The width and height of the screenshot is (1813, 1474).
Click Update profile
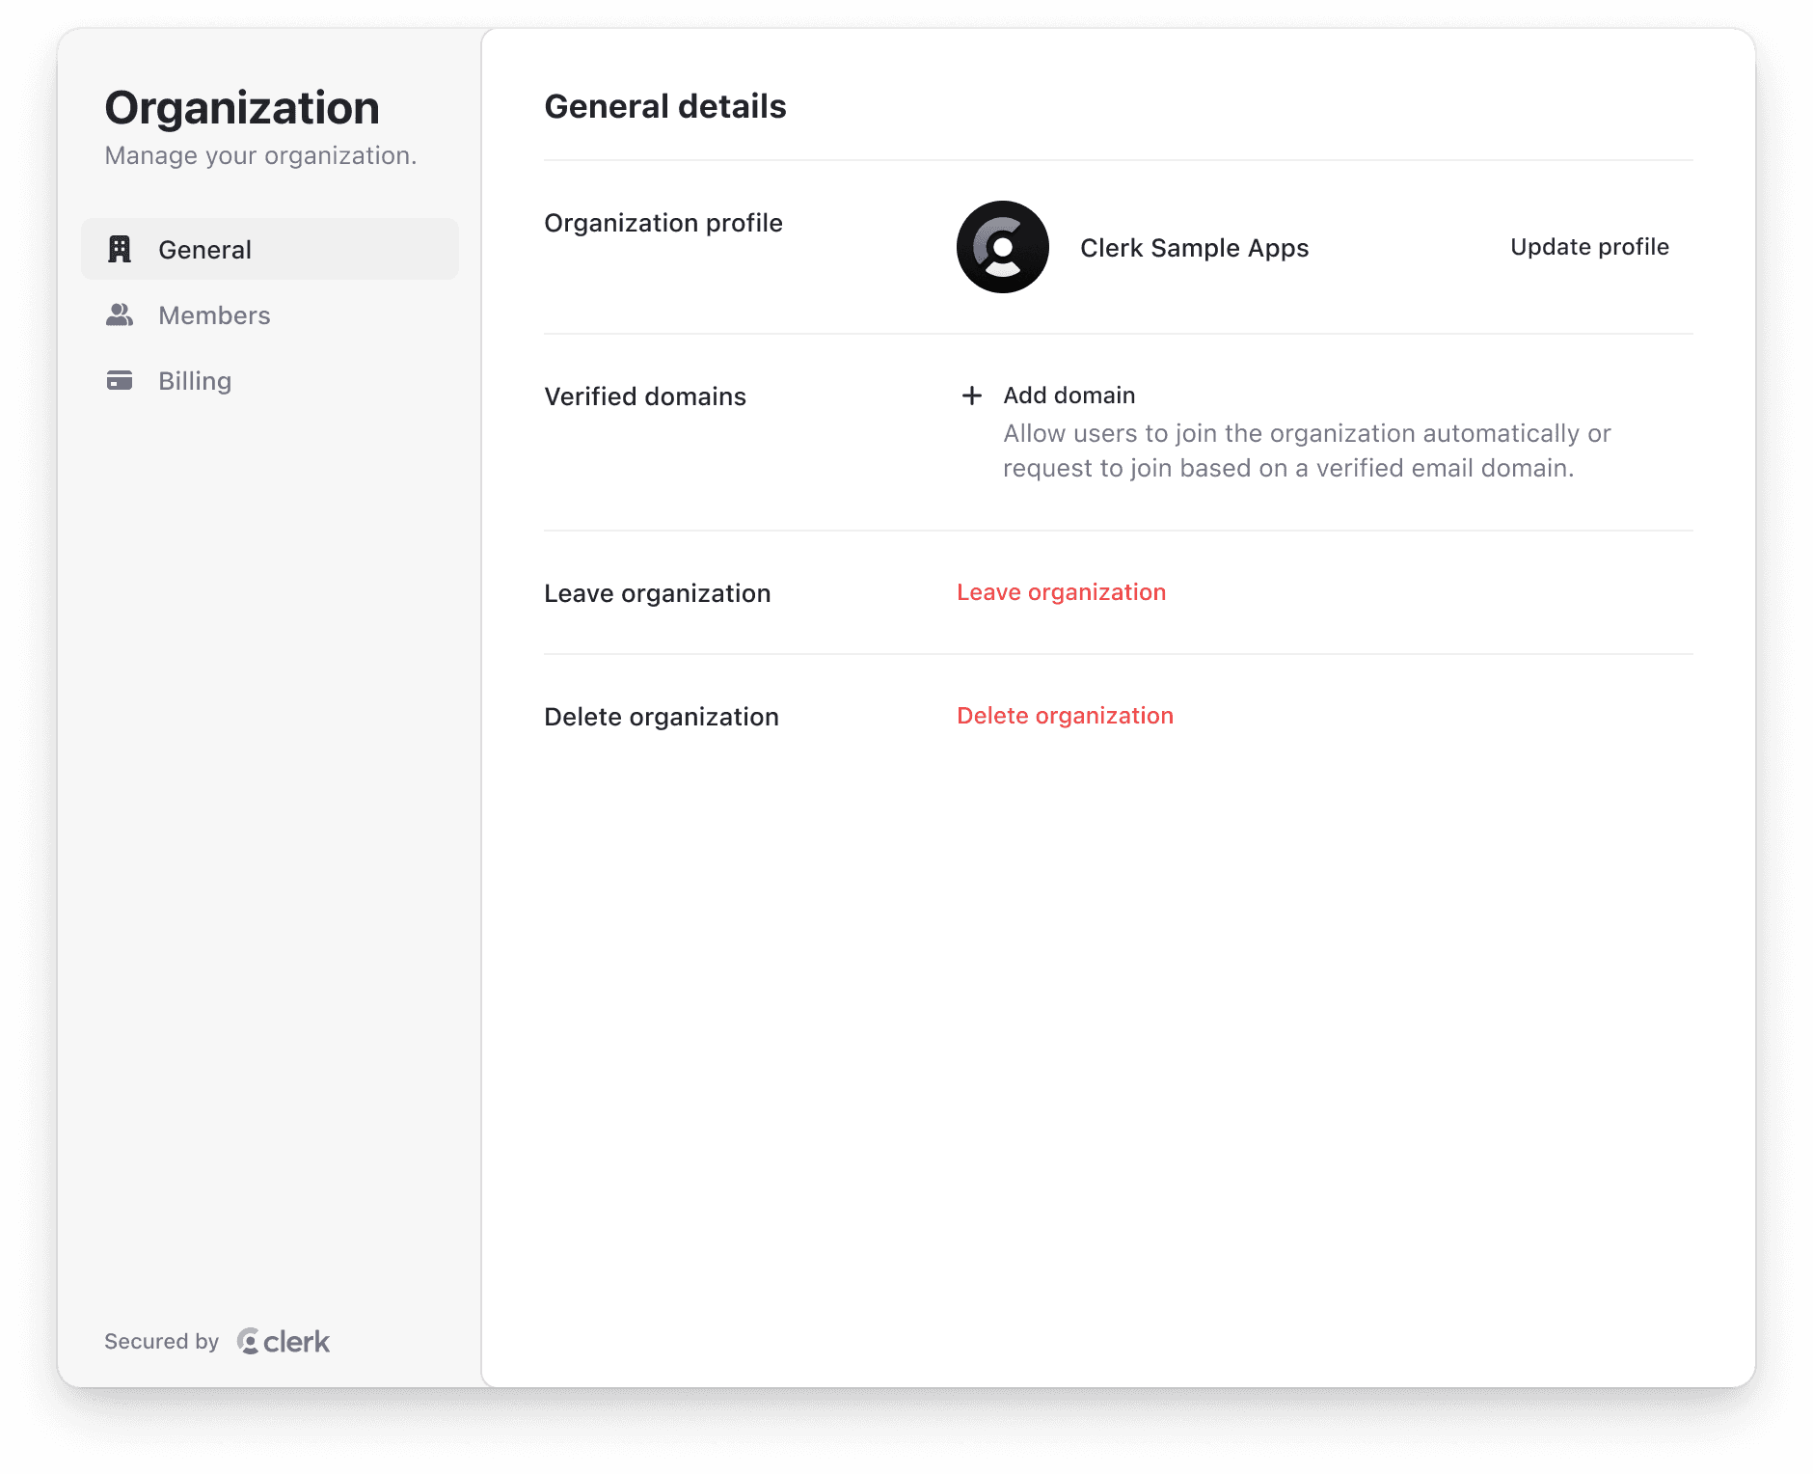pyautogui.click(x=1588, y=247)
